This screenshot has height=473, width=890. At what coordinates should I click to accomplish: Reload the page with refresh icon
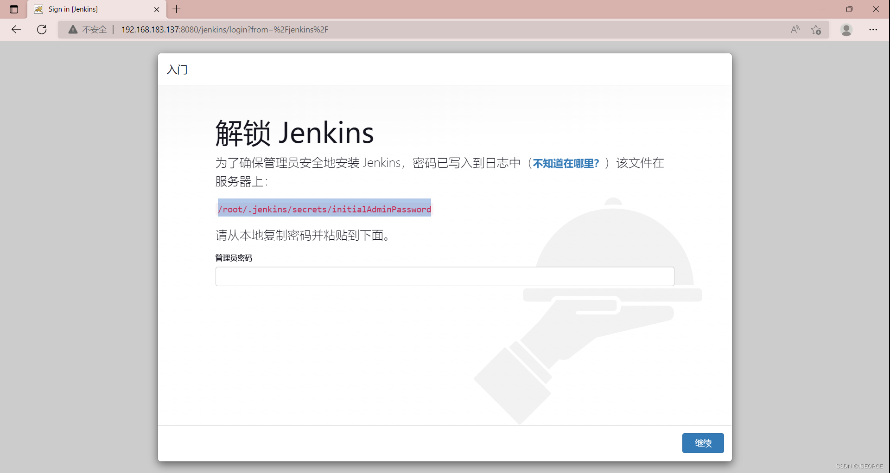[42, 30]
